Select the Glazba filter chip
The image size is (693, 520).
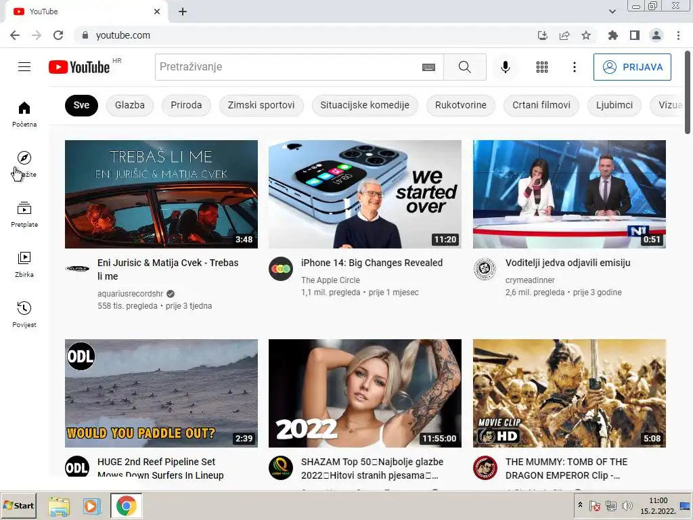pos(130,105)
